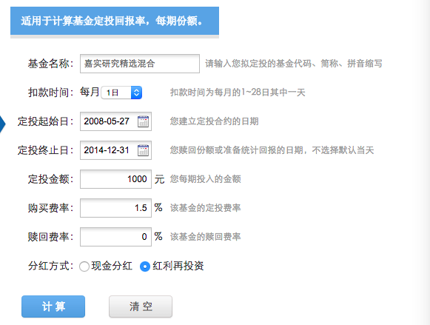Open calendar icon for 定投起始日

point(143,121)
